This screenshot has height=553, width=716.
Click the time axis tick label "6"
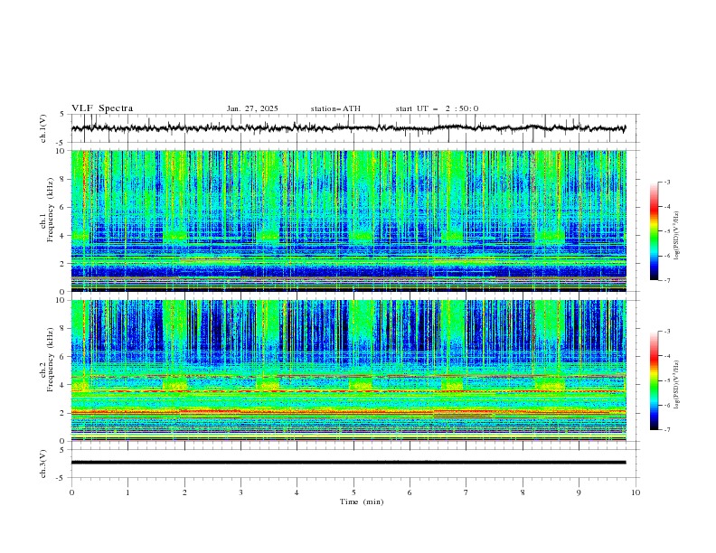click(410, 492)
